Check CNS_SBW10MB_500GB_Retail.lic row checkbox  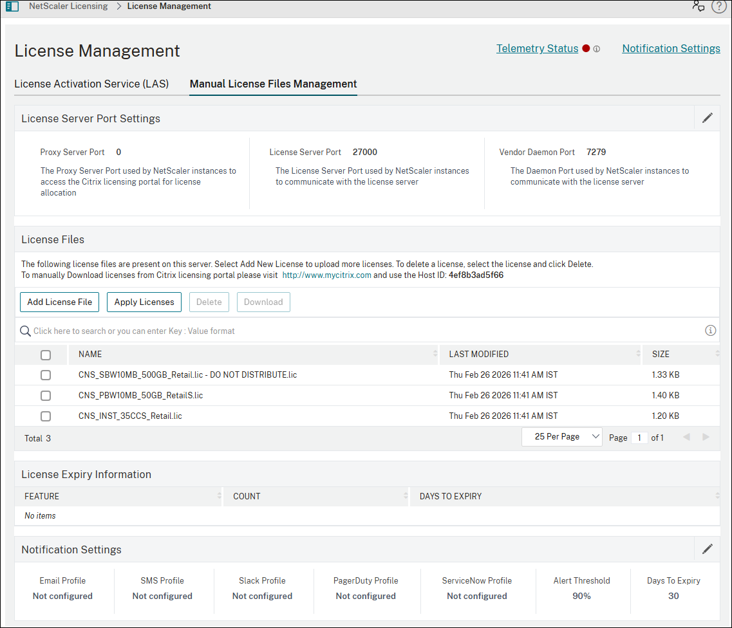click(46, 375)
